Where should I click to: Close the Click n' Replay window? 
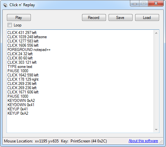(x=156, y=4)
